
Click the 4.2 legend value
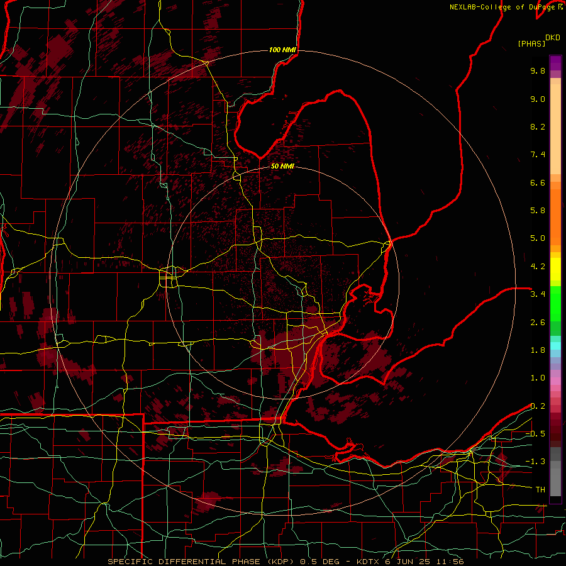pos(538,267)
